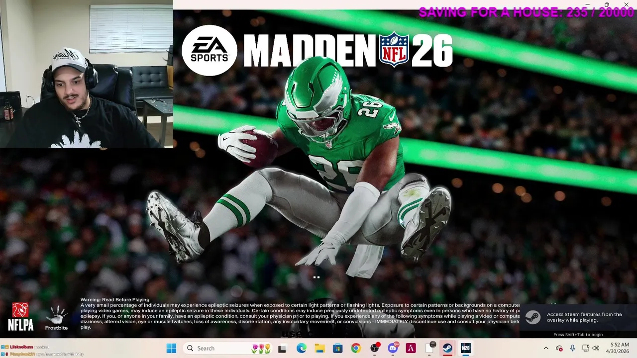This screenshot has height=358, width=637.
Task: Open Discord with the 9+ badge
Action: [393, 348]
